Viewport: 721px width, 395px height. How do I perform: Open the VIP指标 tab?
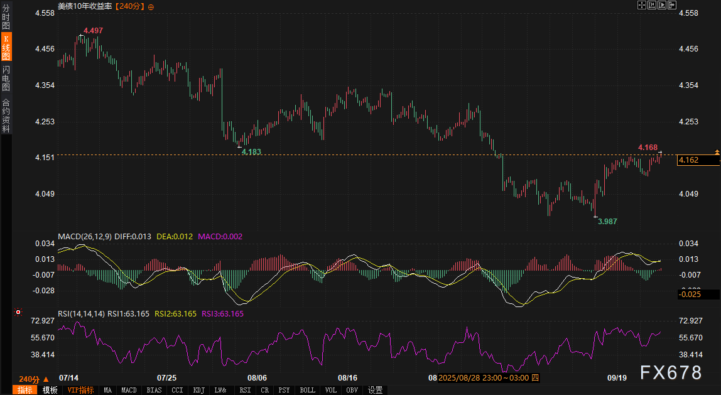pos(80,390)
